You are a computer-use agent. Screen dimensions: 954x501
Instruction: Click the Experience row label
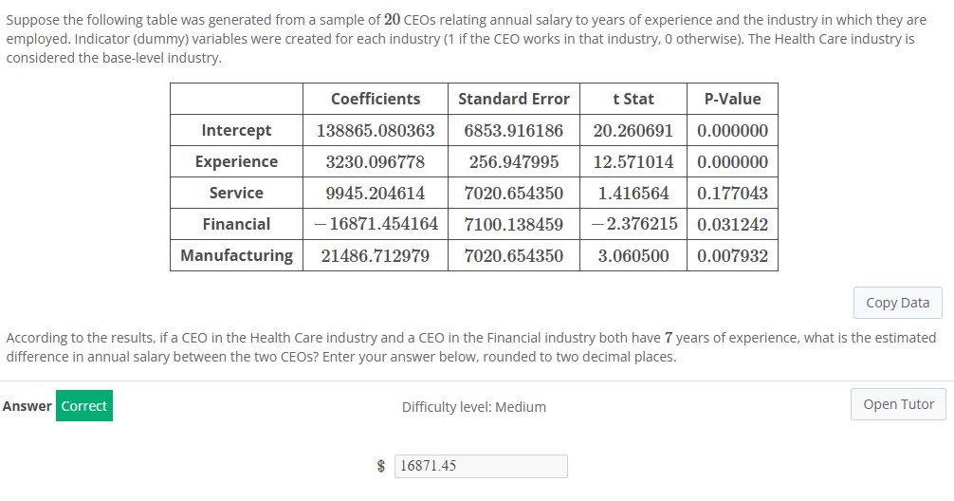tap(236, 161)
